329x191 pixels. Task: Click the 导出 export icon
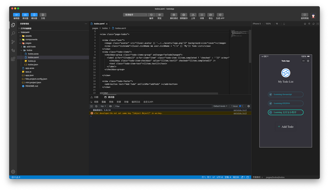[x=211, y=15]
